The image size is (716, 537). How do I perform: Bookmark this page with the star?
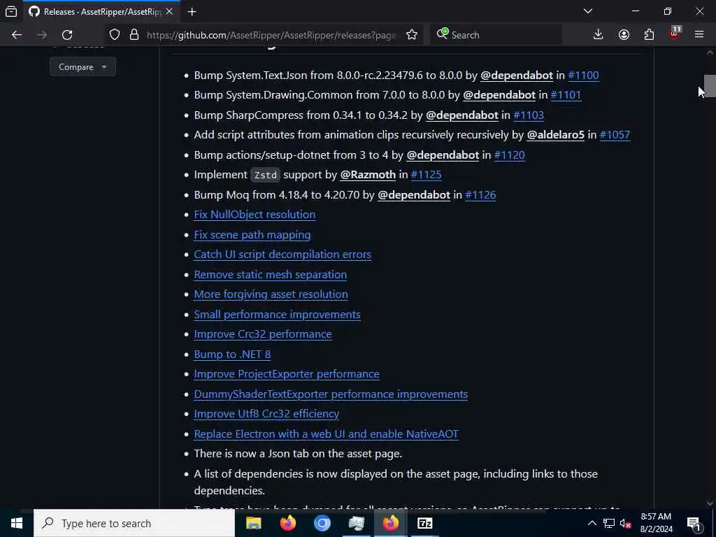click(411, 35)
